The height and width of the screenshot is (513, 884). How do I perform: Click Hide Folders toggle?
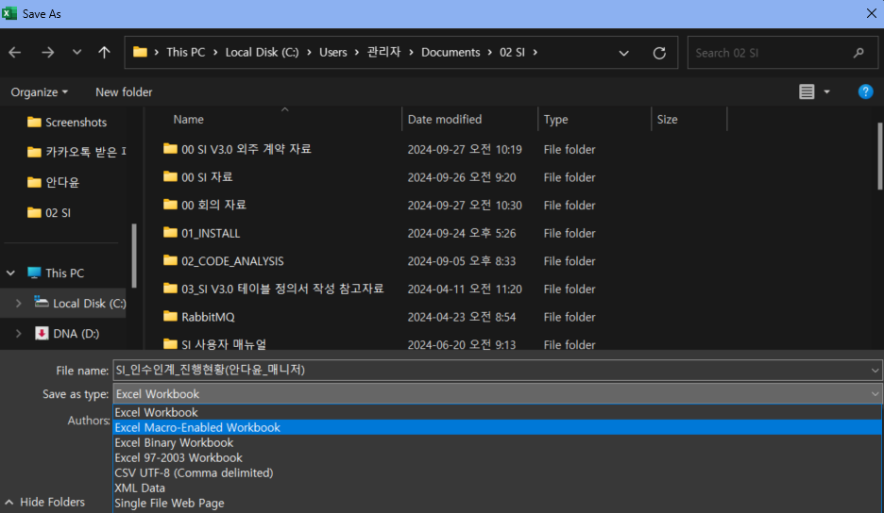(x=45, y=503)
